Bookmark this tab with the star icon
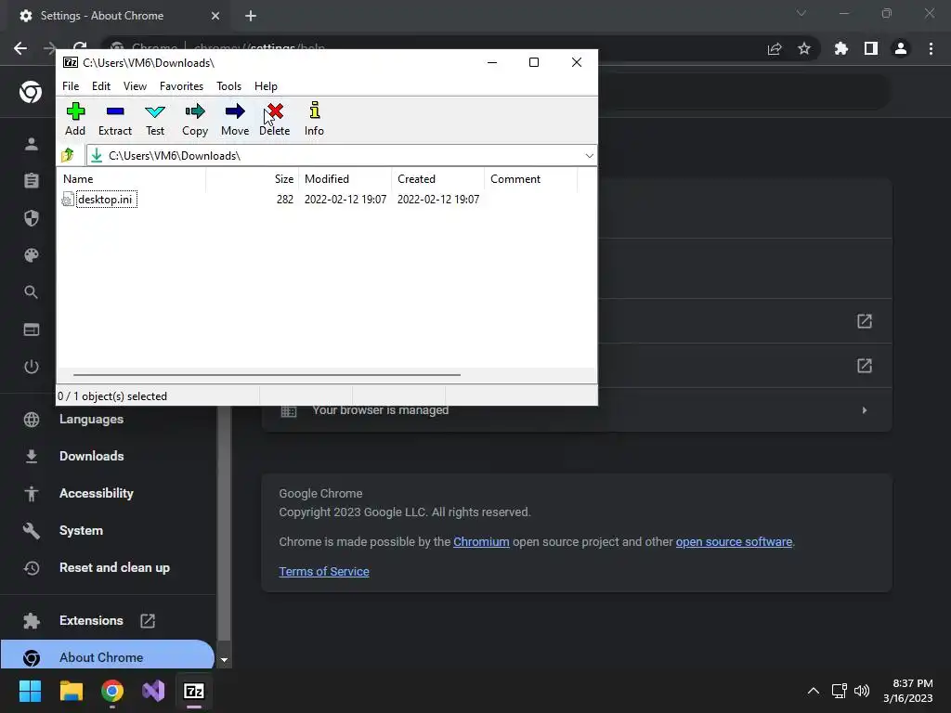The image size is (951, 713). point(804,48)
